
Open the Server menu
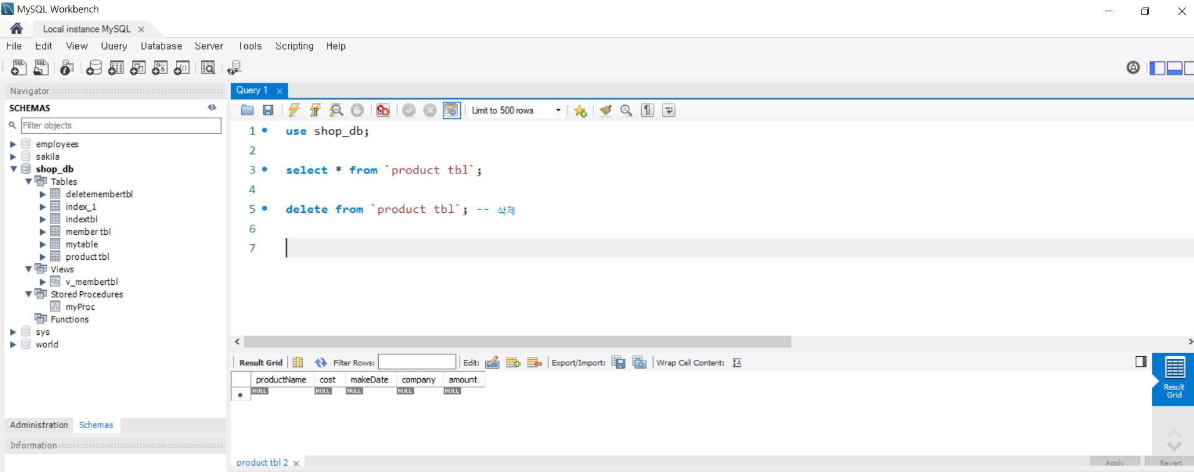pos(208,46)
